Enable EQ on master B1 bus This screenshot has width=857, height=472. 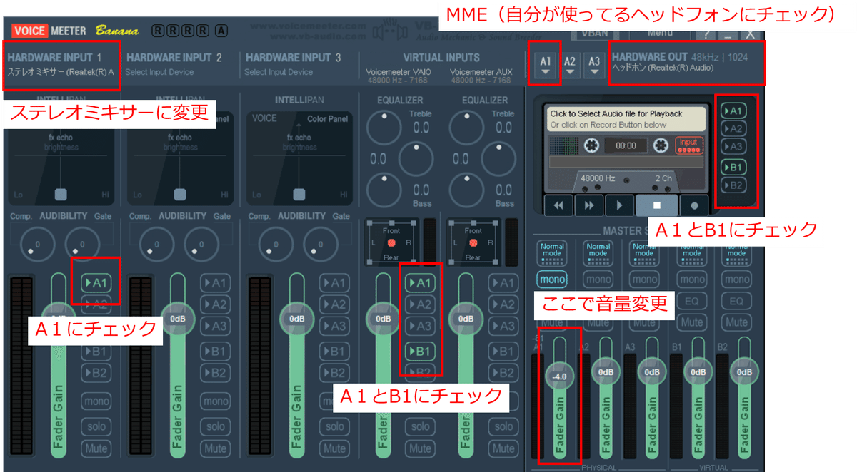click(x=691, y=301)
